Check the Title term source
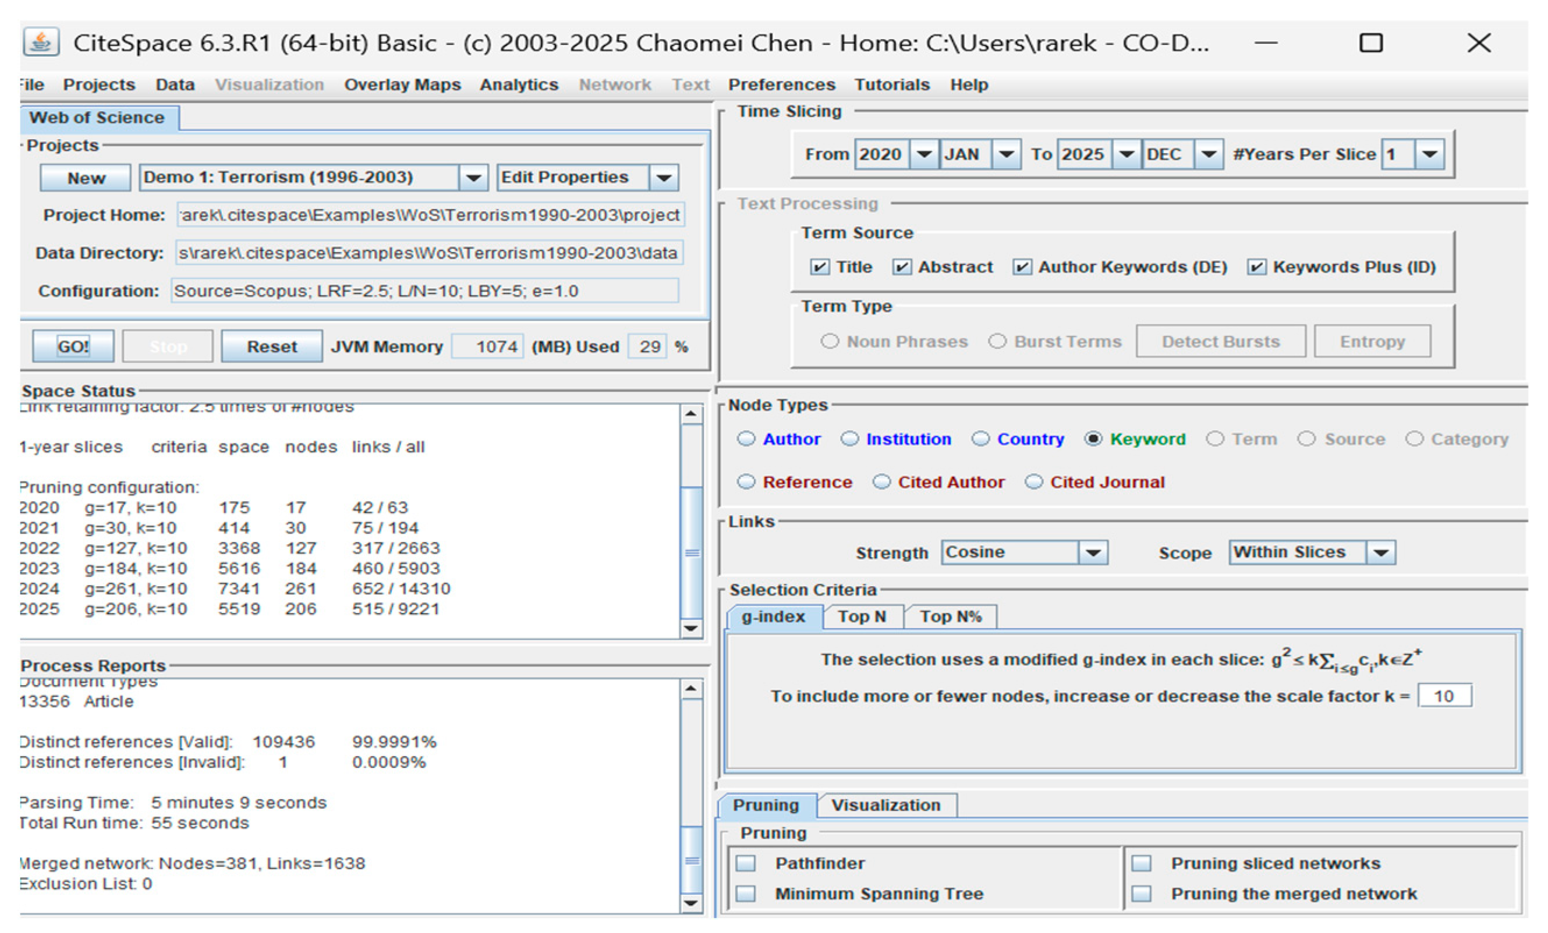The image size is (1548, 933). (819, 267)
